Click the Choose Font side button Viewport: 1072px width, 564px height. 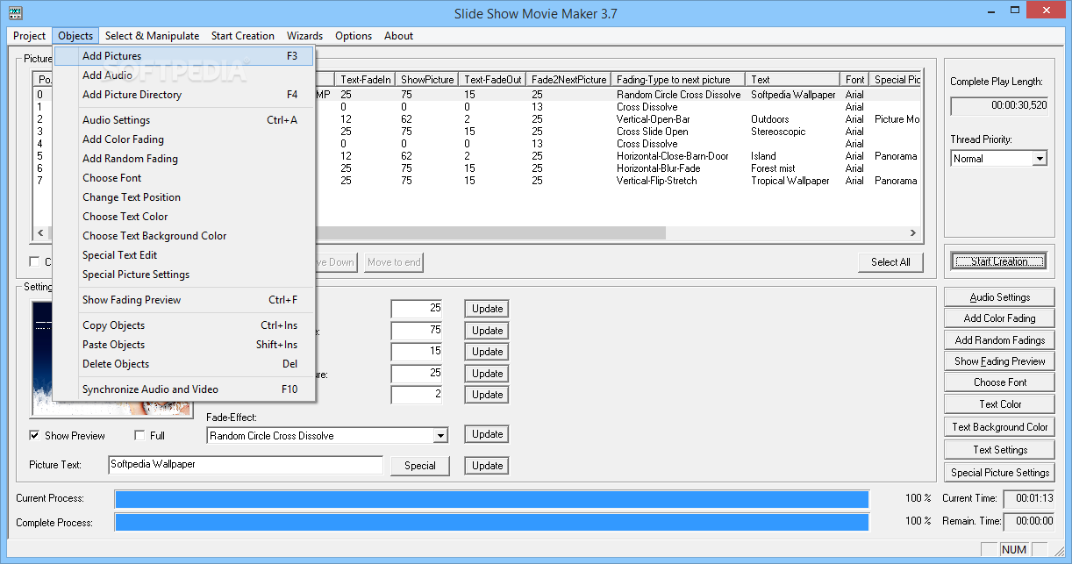[1000, 382]
